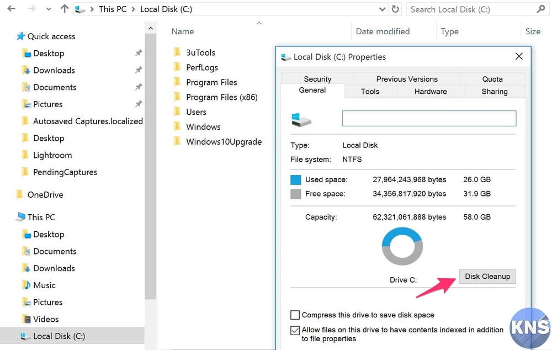The image size is (552, 350).
Task: Open OneDrive in navigation pane
Action: (45, 195)
